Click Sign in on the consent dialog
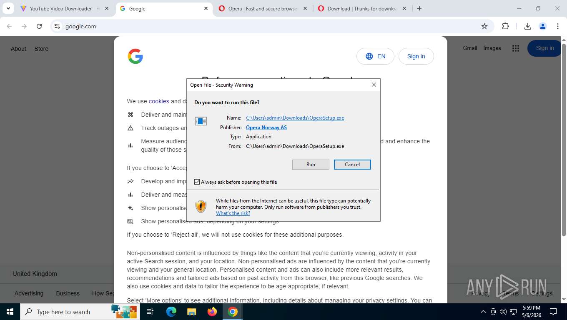The image size is (567, 320). (416, 56)
